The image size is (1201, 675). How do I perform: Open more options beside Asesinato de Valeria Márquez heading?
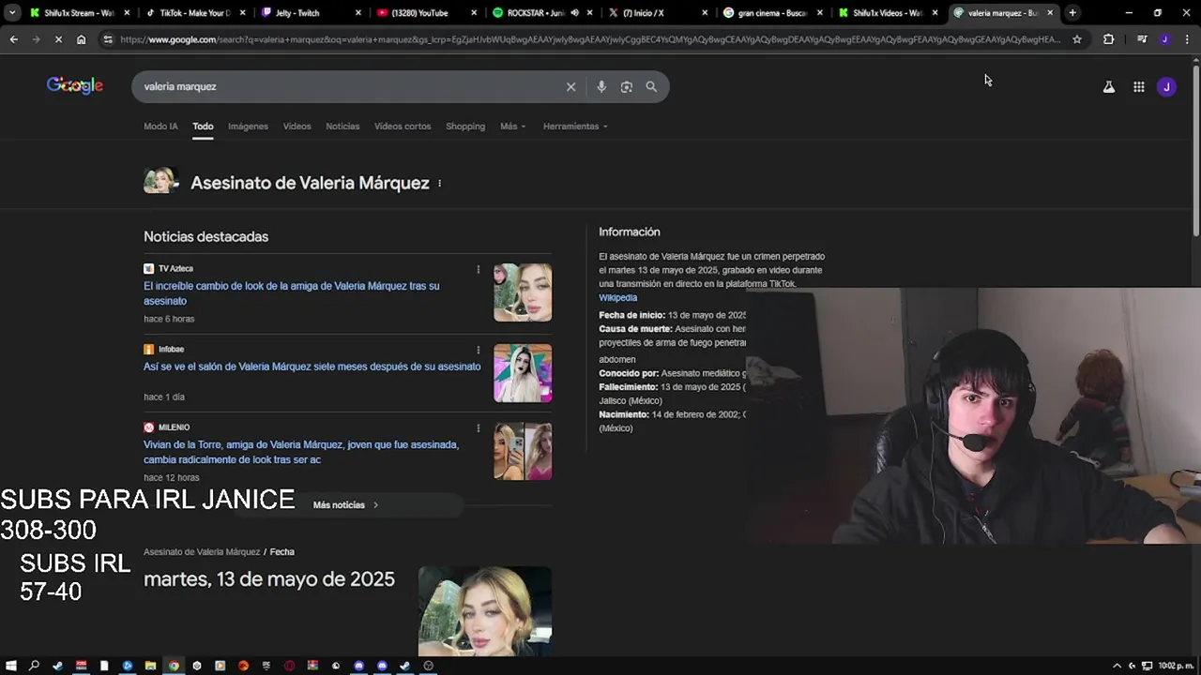439,183
